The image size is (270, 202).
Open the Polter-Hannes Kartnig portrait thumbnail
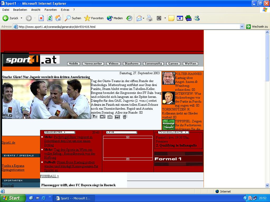click(168, 78)
